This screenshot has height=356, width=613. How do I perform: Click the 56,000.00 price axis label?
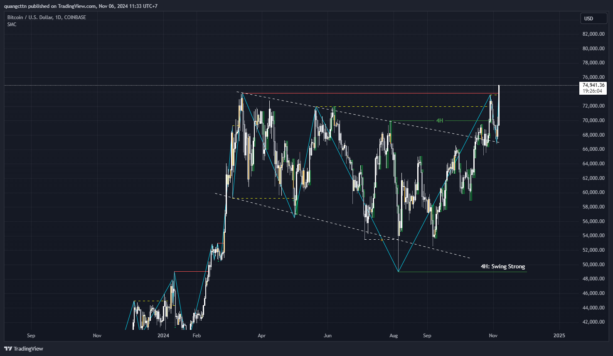[593, 221]
